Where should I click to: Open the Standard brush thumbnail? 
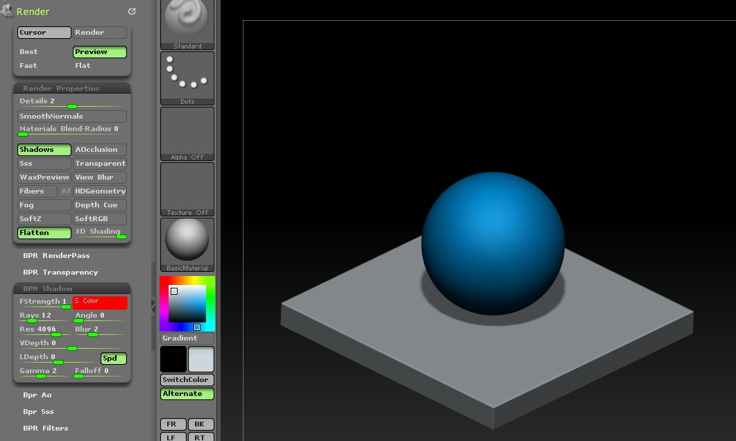click(x=187, y=24)
